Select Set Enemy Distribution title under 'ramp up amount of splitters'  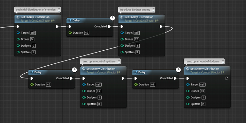(101, 69)
